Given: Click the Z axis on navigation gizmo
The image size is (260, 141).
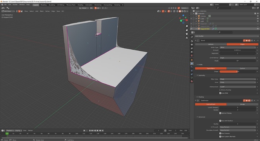Looking at the screenshot, I should 183,15.
